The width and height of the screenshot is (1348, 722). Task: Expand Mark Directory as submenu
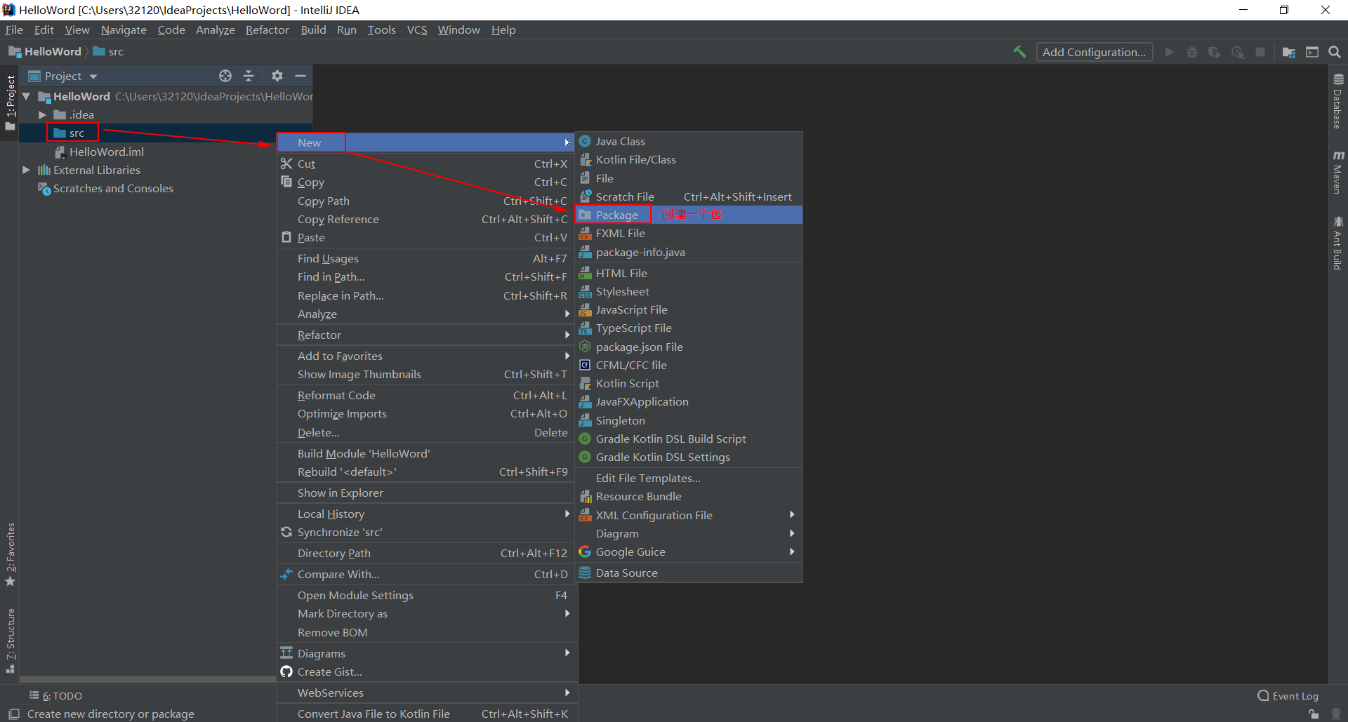click(426, 613)
